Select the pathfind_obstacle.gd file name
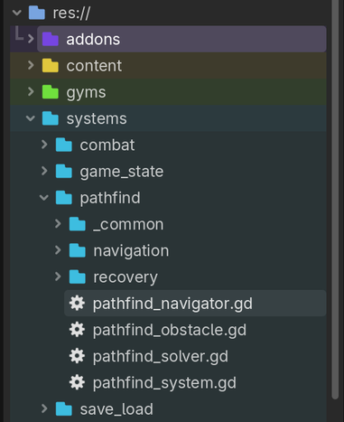The image size is (344, 422). pyautogui.click(x=170, y=330)
